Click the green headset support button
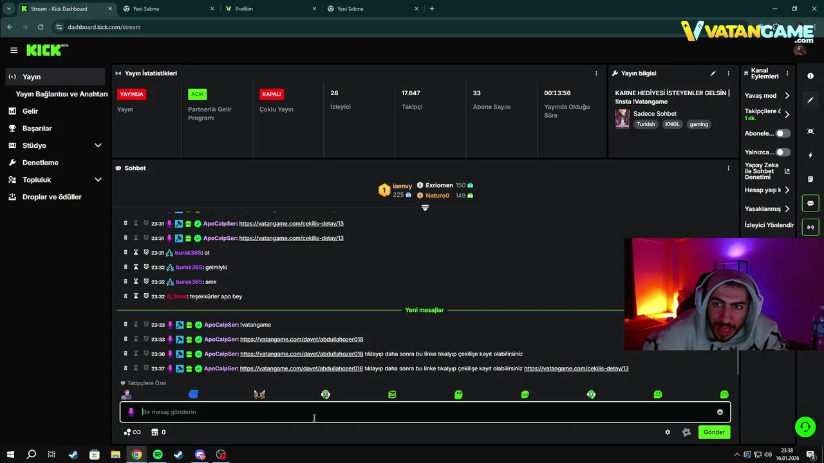The height and width of the screenshot is (463, 824). pos(805,426)
